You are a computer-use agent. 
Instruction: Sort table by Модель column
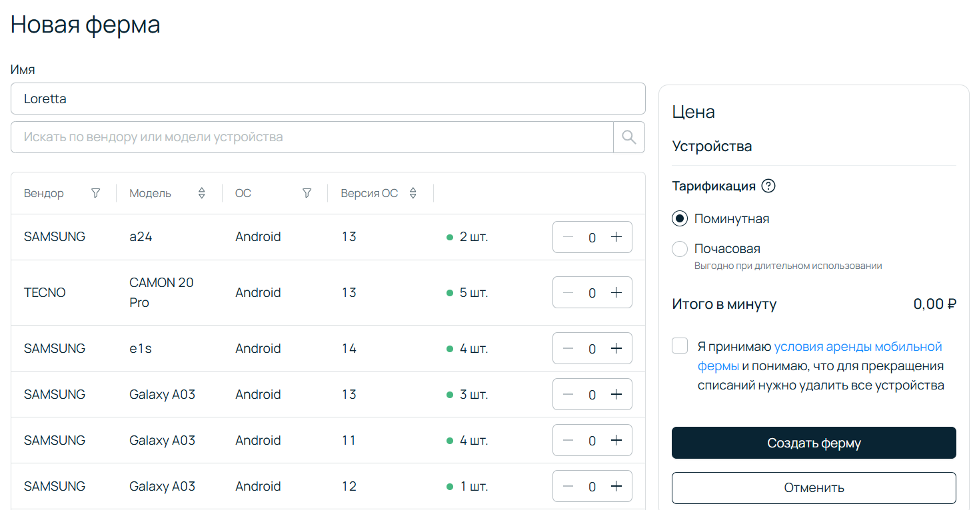[201, 193]
